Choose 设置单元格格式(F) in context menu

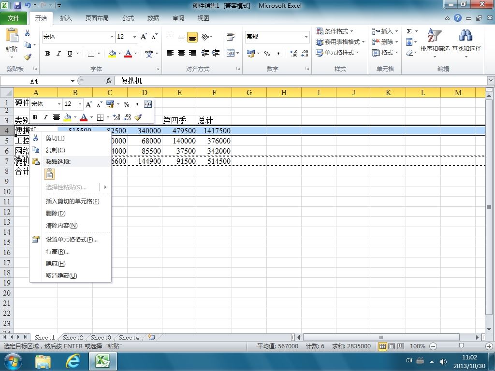pyautogui.click(x=70, y=240)
